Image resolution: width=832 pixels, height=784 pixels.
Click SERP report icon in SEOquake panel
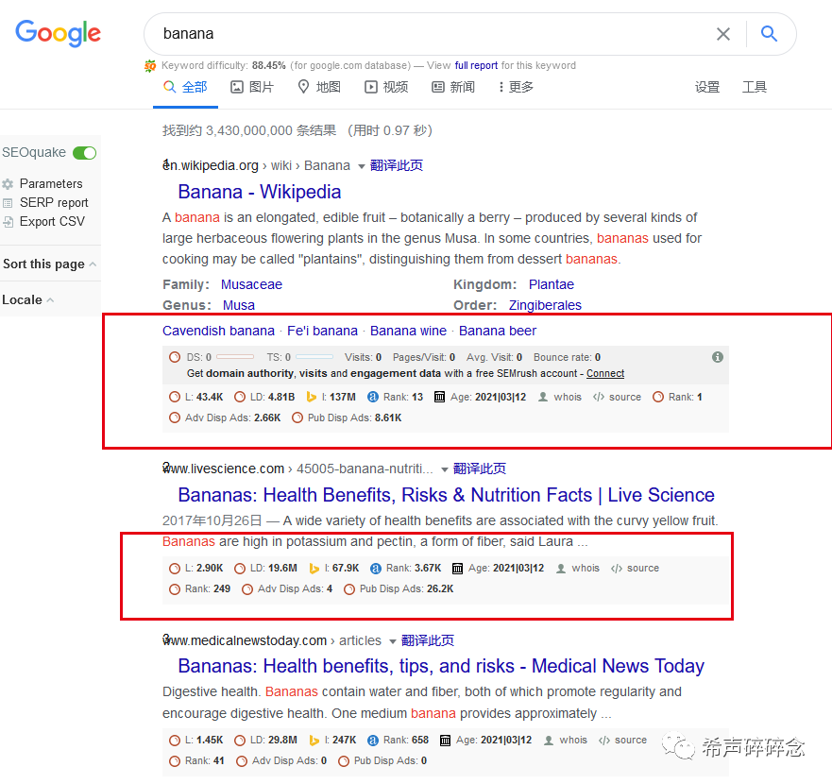8,203
